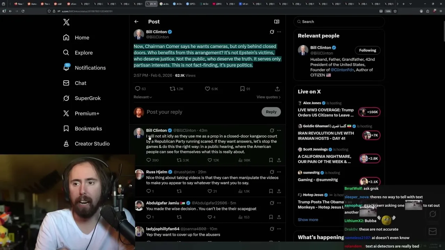445x250 pixels.
Task: Repost Russ Hjelm's comment
Action: click(179, 191)
